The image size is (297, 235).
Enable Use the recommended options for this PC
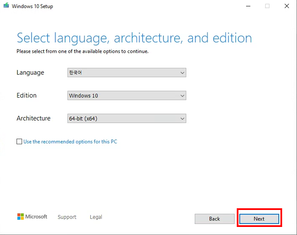19,141
